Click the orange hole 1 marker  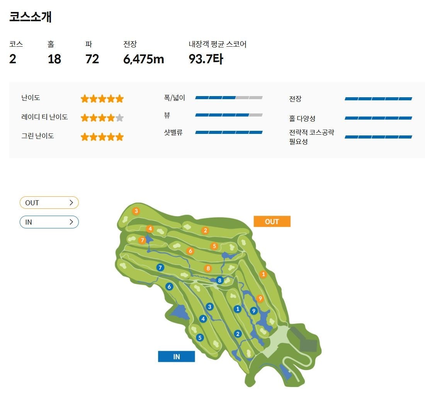click(x=263, y=274)
